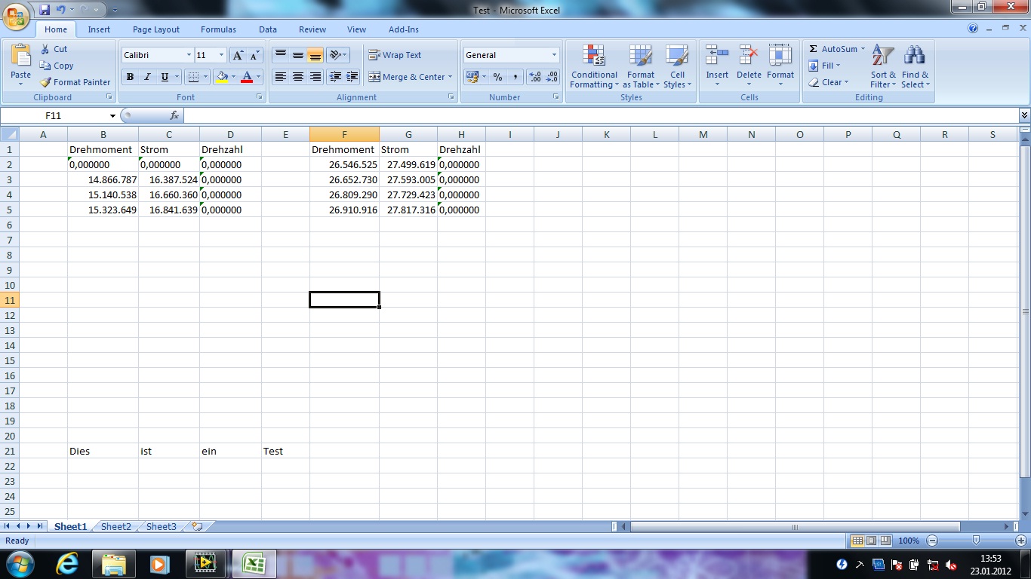This screenshot has height=579, width=1031.
Task: Open the Formulas tab
Action: [x=218, y=29]
